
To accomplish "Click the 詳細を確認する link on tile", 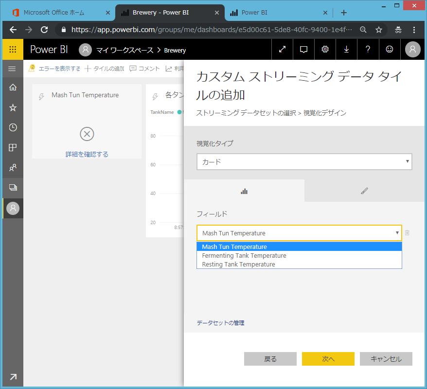I will [x=87, y=154].
